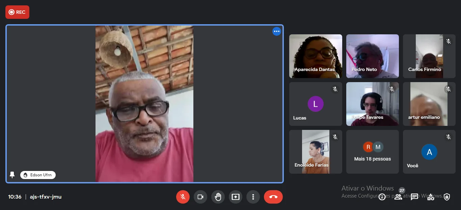Open the meeting details info icon
The height and width of the screenshot is (210, 461).
(382, 197)
